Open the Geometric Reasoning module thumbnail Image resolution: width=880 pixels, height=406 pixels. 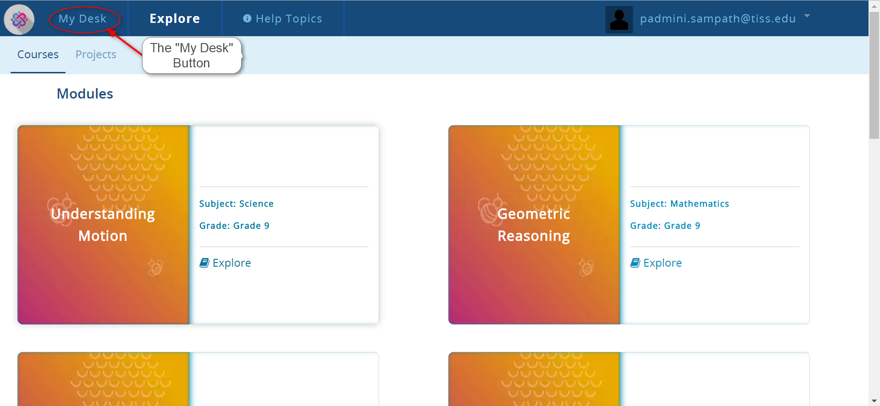[x=534, y=225]
